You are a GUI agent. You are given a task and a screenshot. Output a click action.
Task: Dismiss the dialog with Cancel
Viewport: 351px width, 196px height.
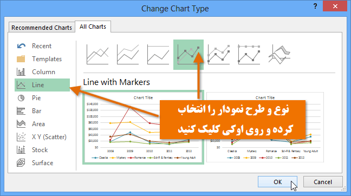click(x=323, y=182)
